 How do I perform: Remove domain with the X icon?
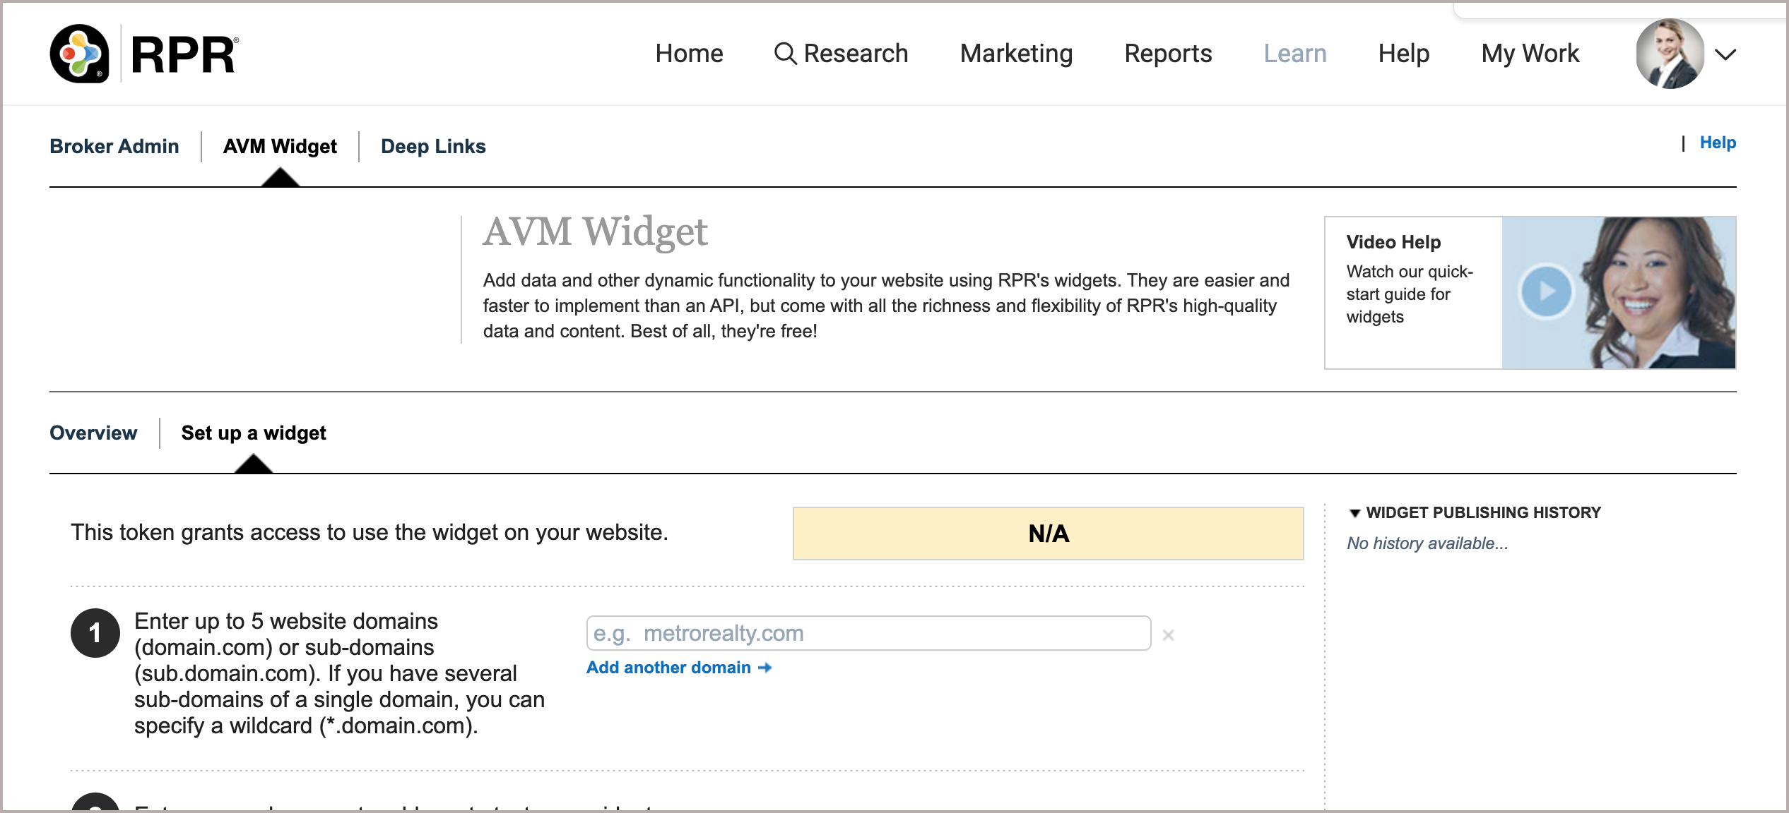[x=1168, y=635]
